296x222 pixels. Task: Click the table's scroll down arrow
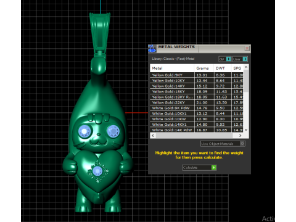(x=246, y=130)
